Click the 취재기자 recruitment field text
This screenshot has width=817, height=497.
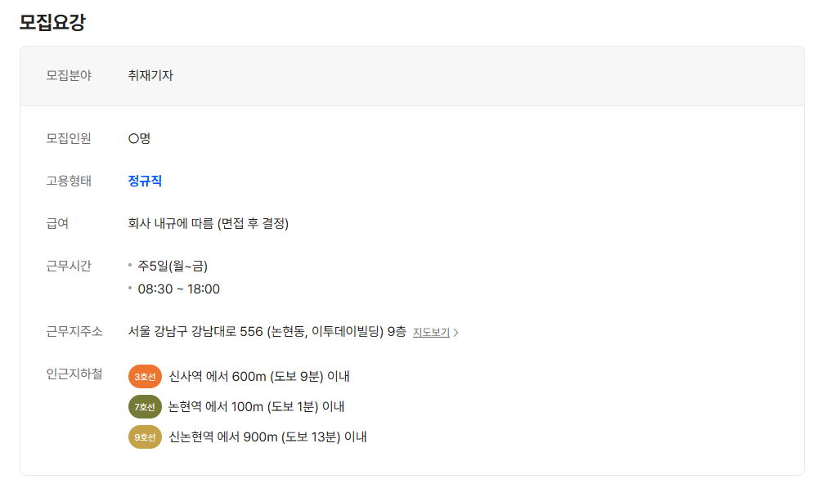[x=150, y=75]
